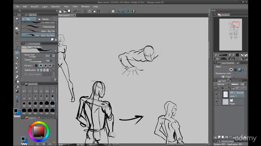The image size is (261, 146).
Task: Open Expression color dropdown
Action: tap(227, 77)
